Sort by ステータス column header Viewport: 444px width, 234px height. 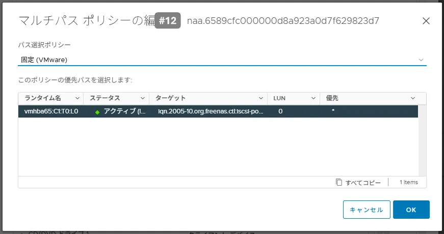click(105, 98)
